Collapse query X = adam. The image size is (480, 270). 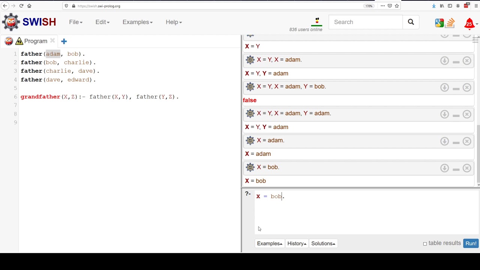[x=456, y=143]
